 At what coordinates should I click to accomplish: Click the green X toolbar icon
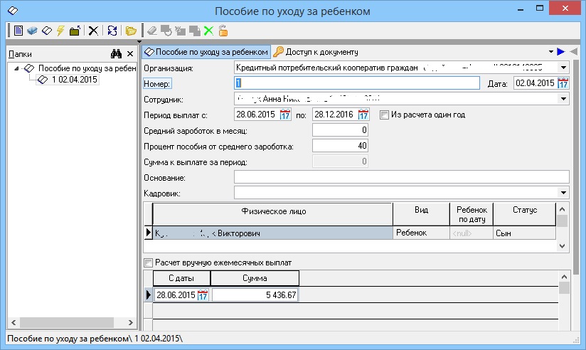point(208,31)
